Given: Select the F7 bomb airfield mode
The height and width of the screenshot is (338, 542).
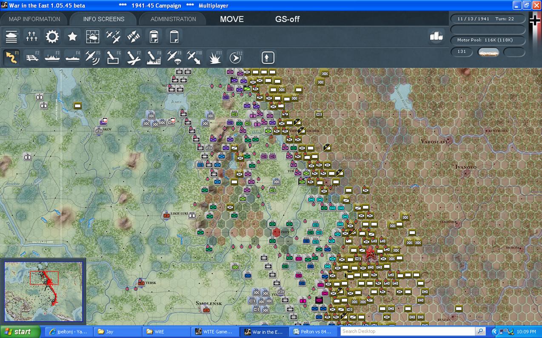Looking at the screenshot, I should 134,57.
